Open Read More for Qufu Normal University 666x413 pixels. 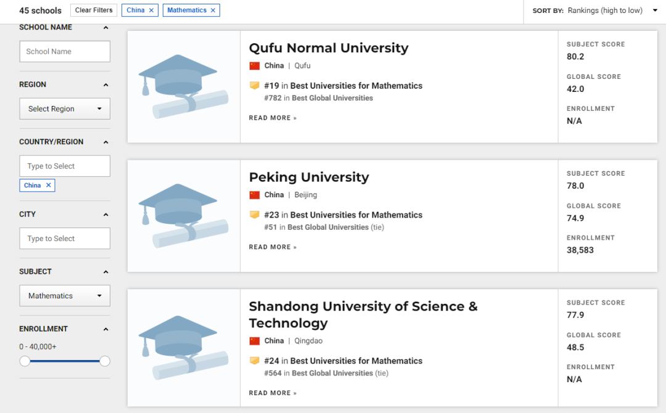coord(273,118)
